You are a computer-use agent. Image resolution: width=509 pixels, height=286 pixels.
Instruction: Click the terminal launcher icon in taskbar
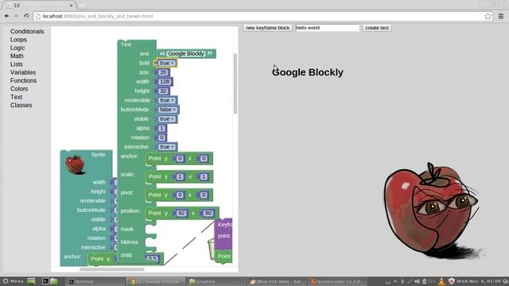click(x=46, y=281)
